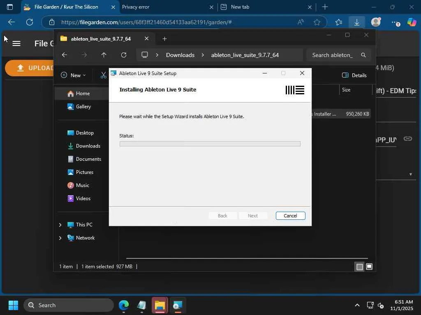Select This PC in sidebar
This screenshot has width=421, height=315.
(x=84, y=225)
